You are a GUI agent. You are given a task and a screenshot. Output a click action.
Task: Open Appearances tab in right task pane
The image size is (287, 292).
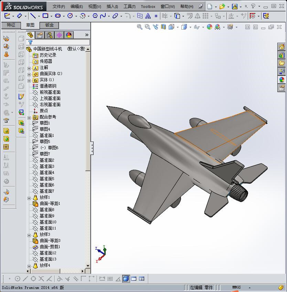(x=281, y=79)
